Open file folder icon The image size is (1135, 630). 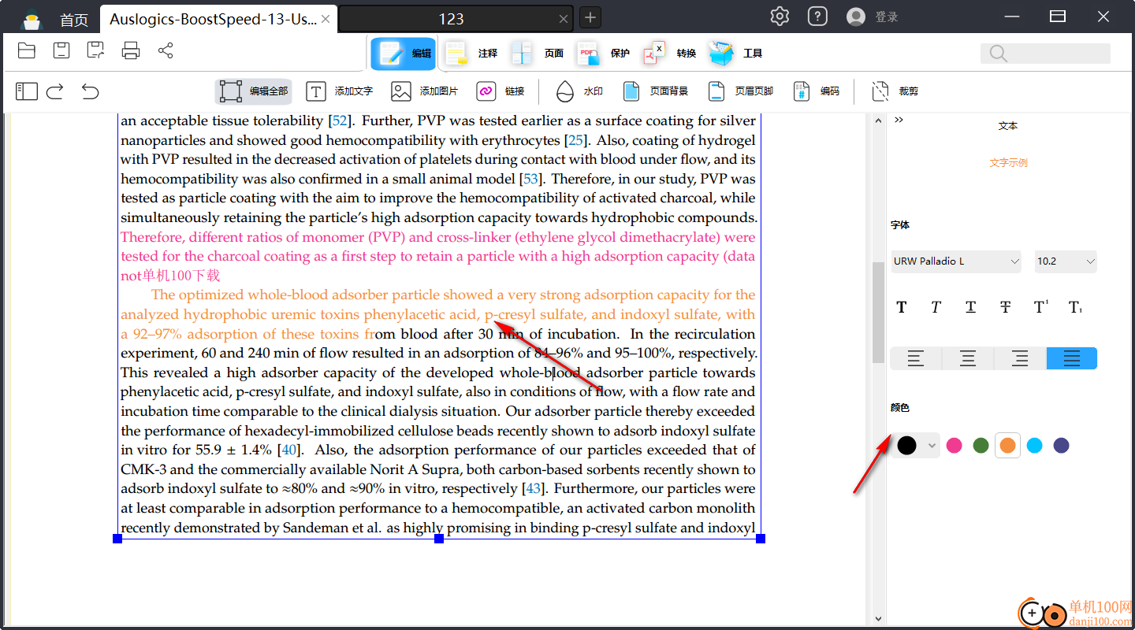click(x=27, y=51)
